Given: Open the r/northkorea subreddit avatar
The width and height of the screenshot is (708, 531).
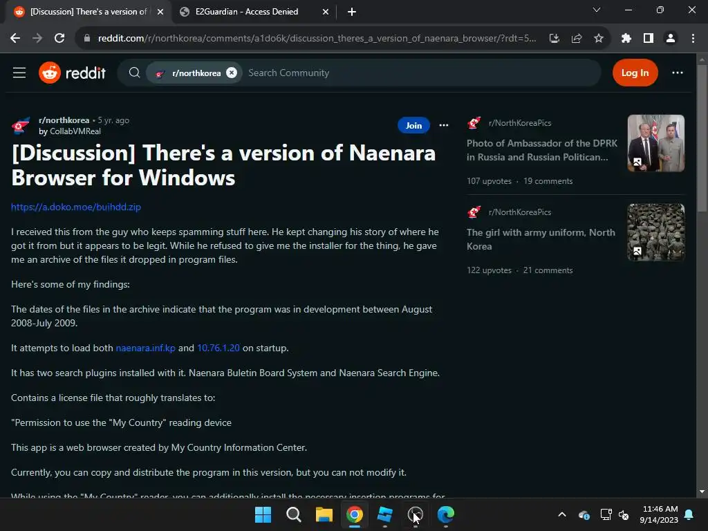Looking at the screenshot, I should 21,126.
